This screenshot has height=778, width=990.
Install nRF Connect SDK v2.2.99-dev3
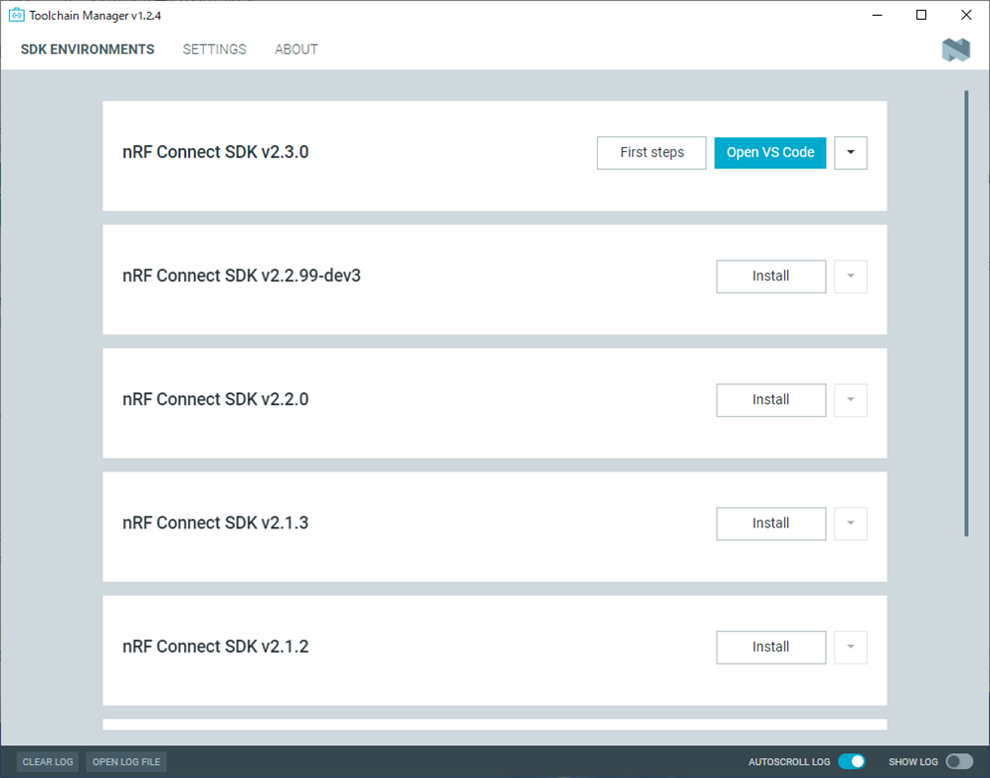771,277
